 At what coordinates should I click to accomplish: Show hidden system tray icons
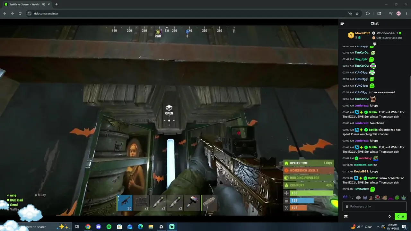[x=378, y=227]
